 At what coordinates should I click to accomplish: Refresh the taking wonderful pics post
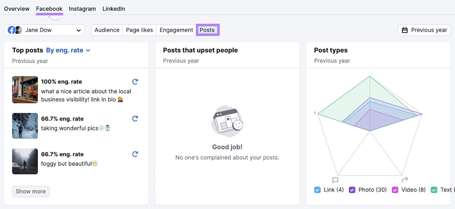coord(135,118)
